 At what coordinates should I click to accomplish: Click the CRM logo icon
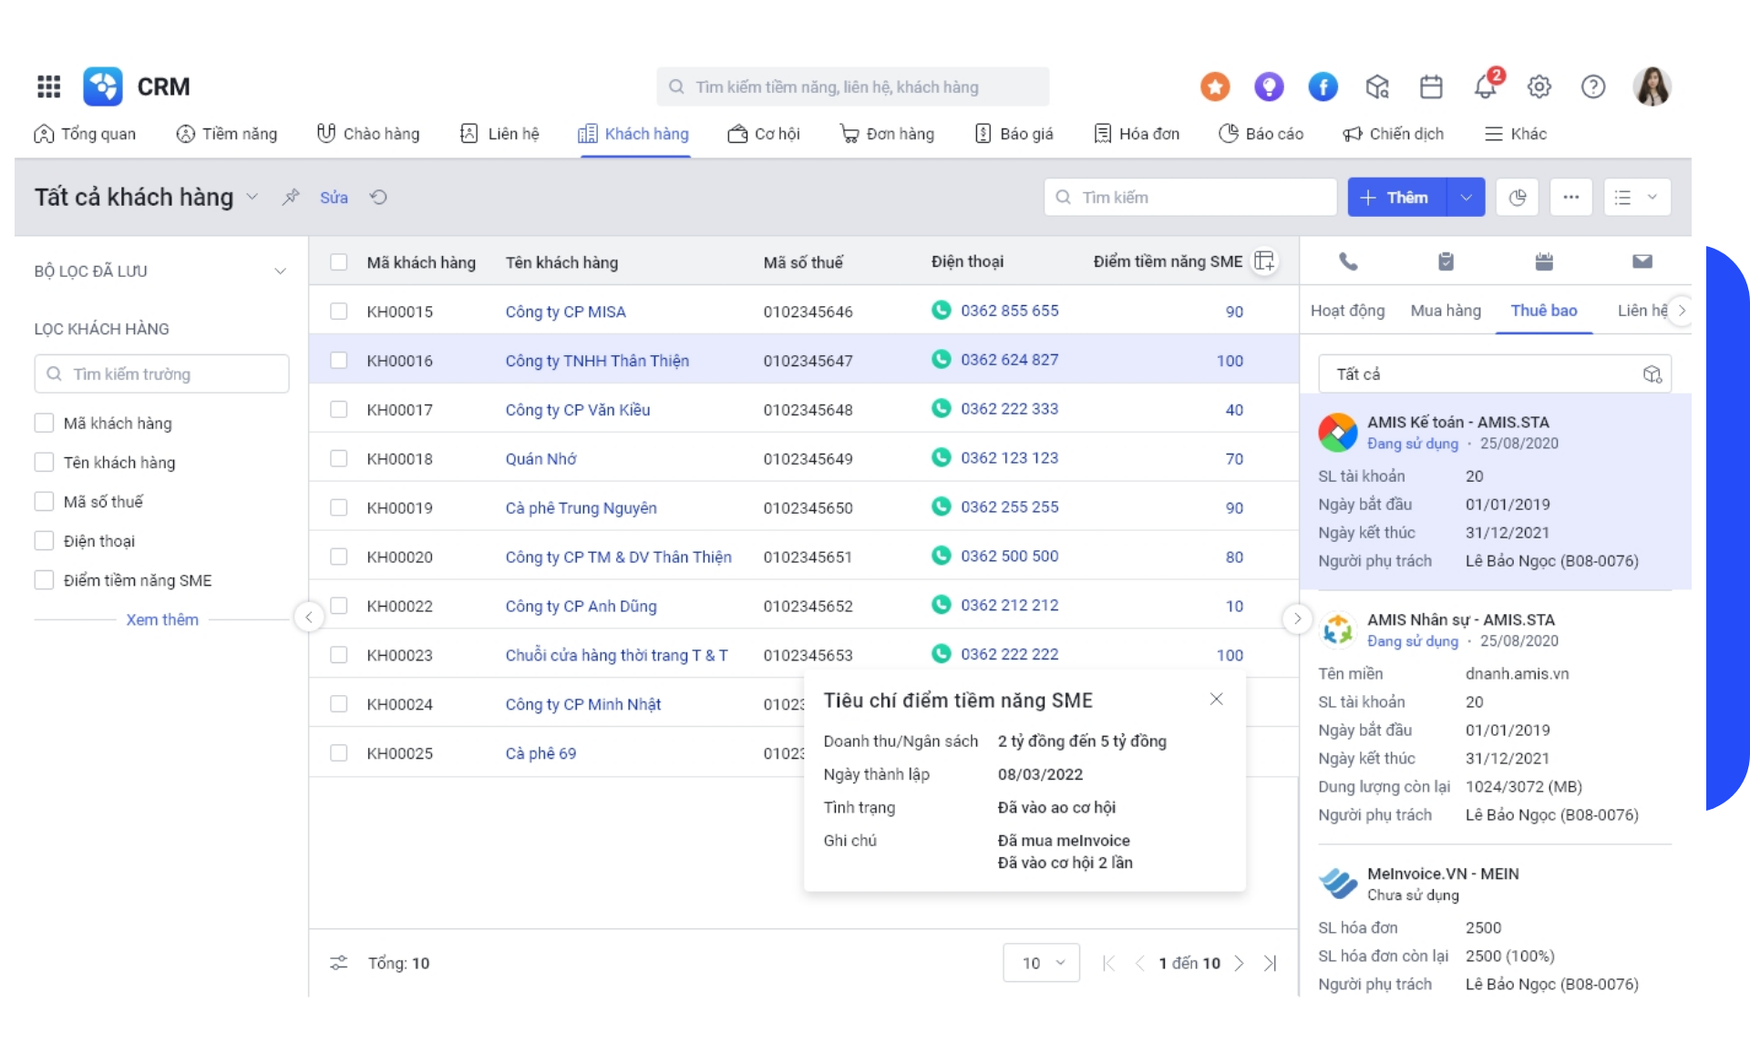(x=103, y=87)
